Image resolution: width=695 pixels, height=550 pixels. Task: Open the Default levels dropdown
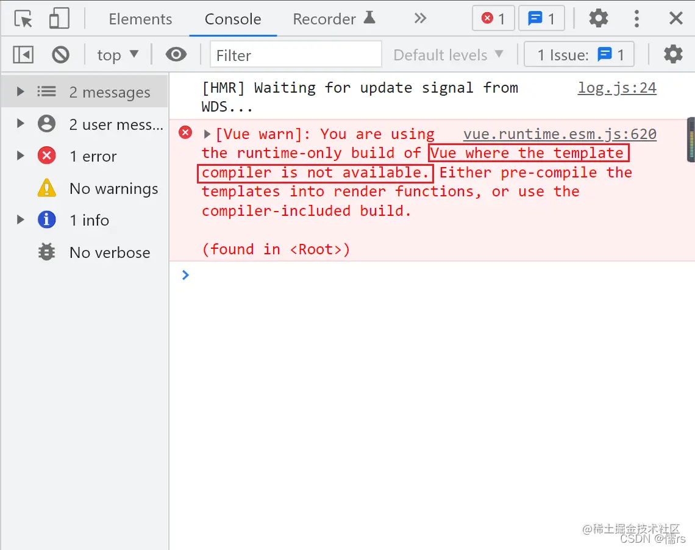(449, 55)
